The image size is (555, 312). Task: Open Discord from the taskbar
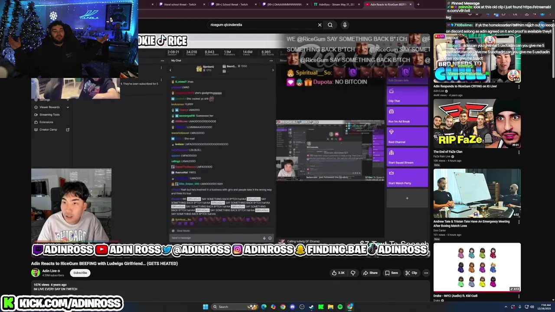click(x=292, y=307)
